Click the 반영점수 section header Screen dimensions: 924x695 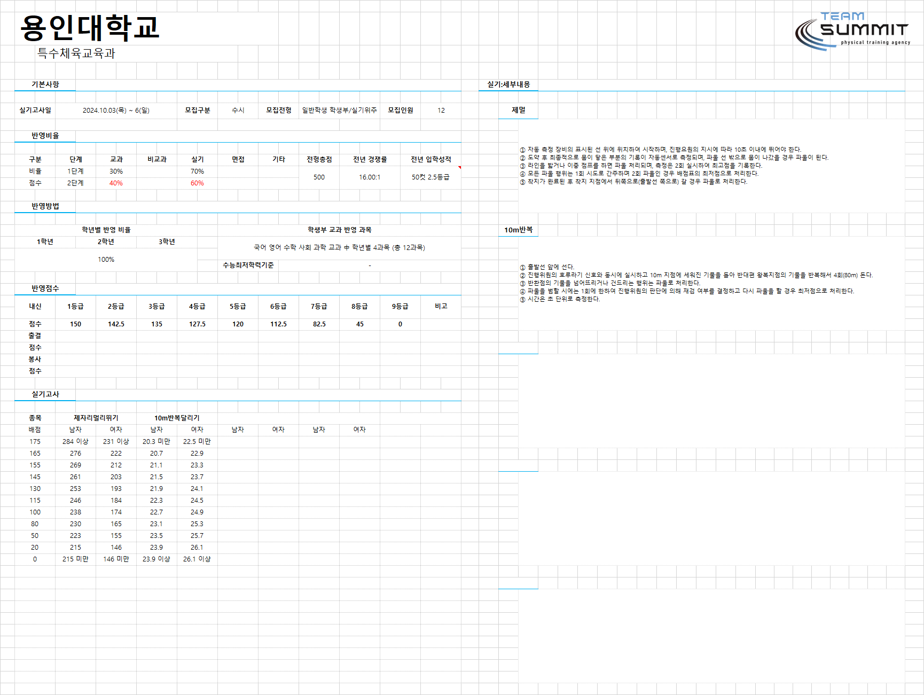pos(45,288)
